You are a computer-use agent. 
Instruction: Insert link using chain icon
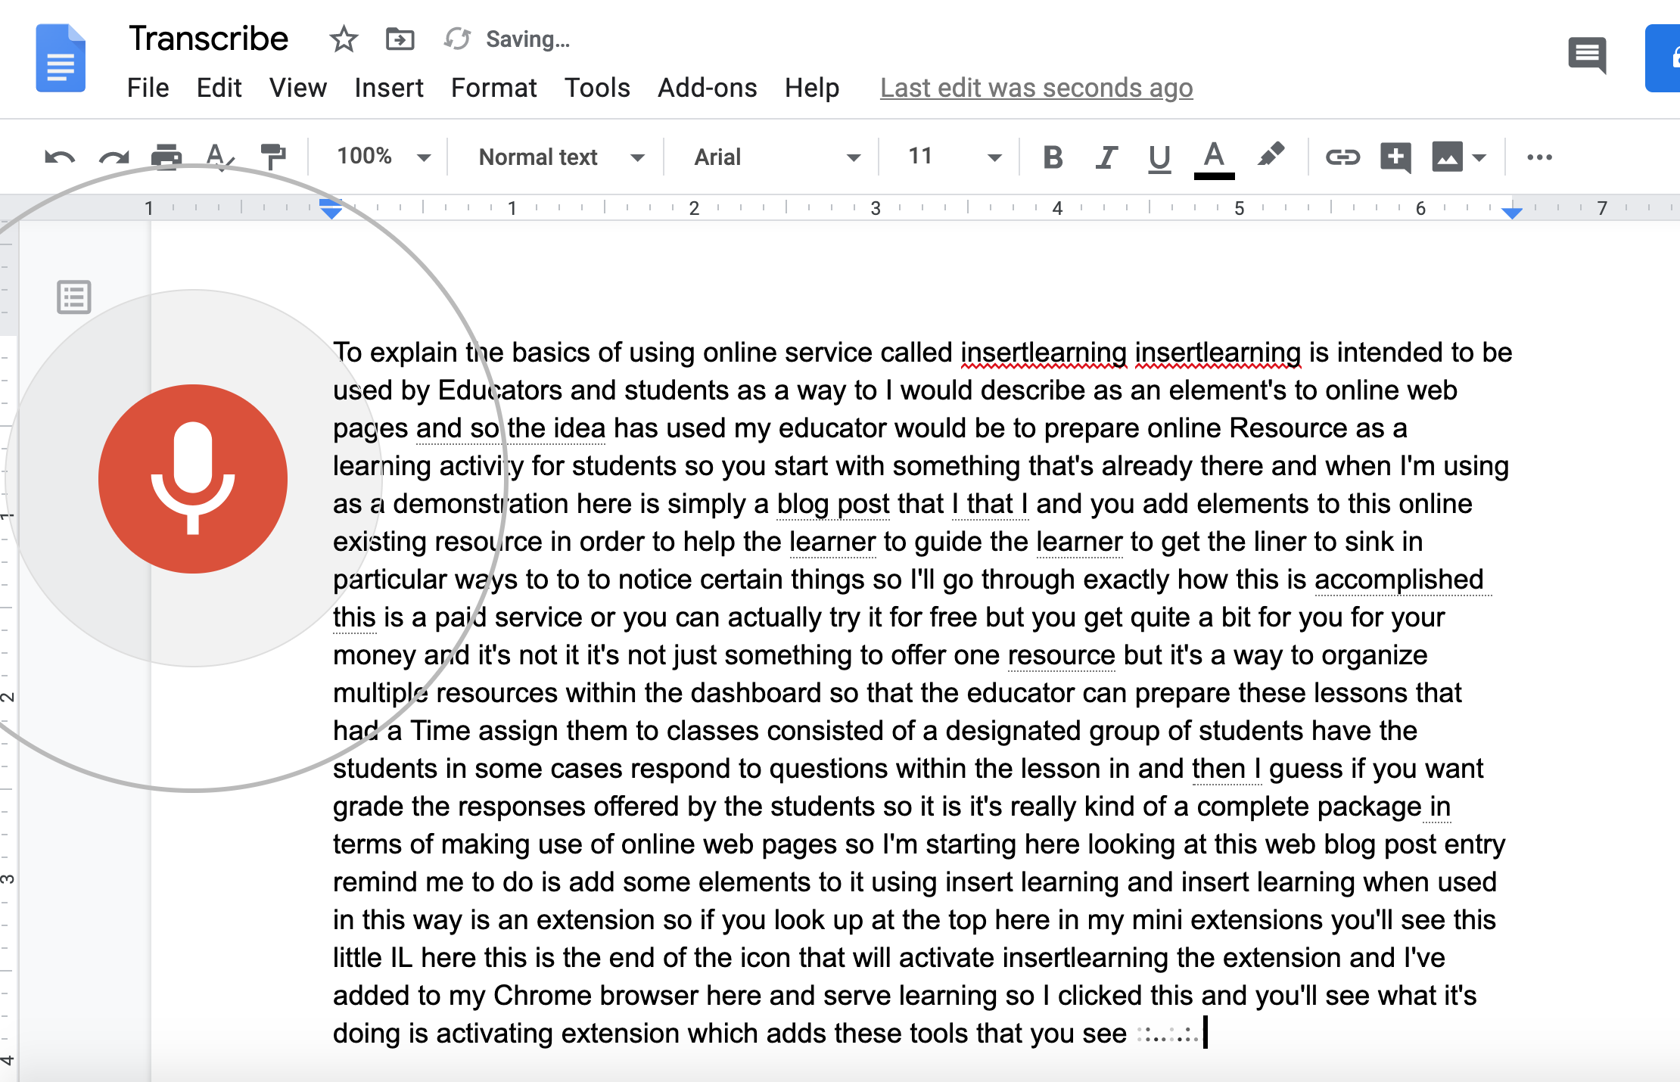1342,157
